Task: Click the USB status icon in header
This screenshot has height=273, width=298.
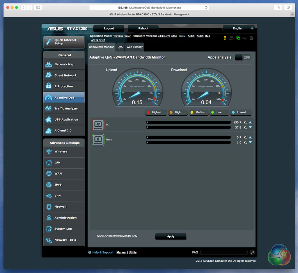Action: click(x=244, y=38)
